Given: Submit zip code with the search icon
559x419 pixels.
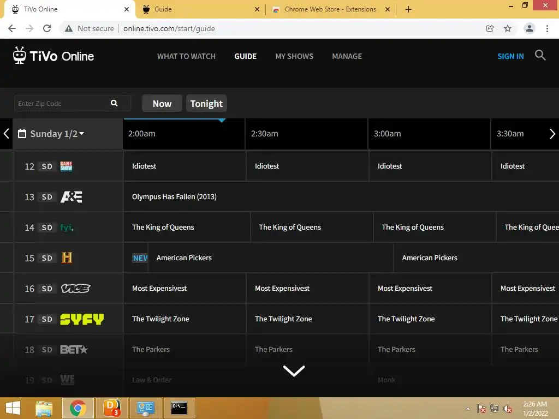Looking at the screenshot, I should point(114,103).
